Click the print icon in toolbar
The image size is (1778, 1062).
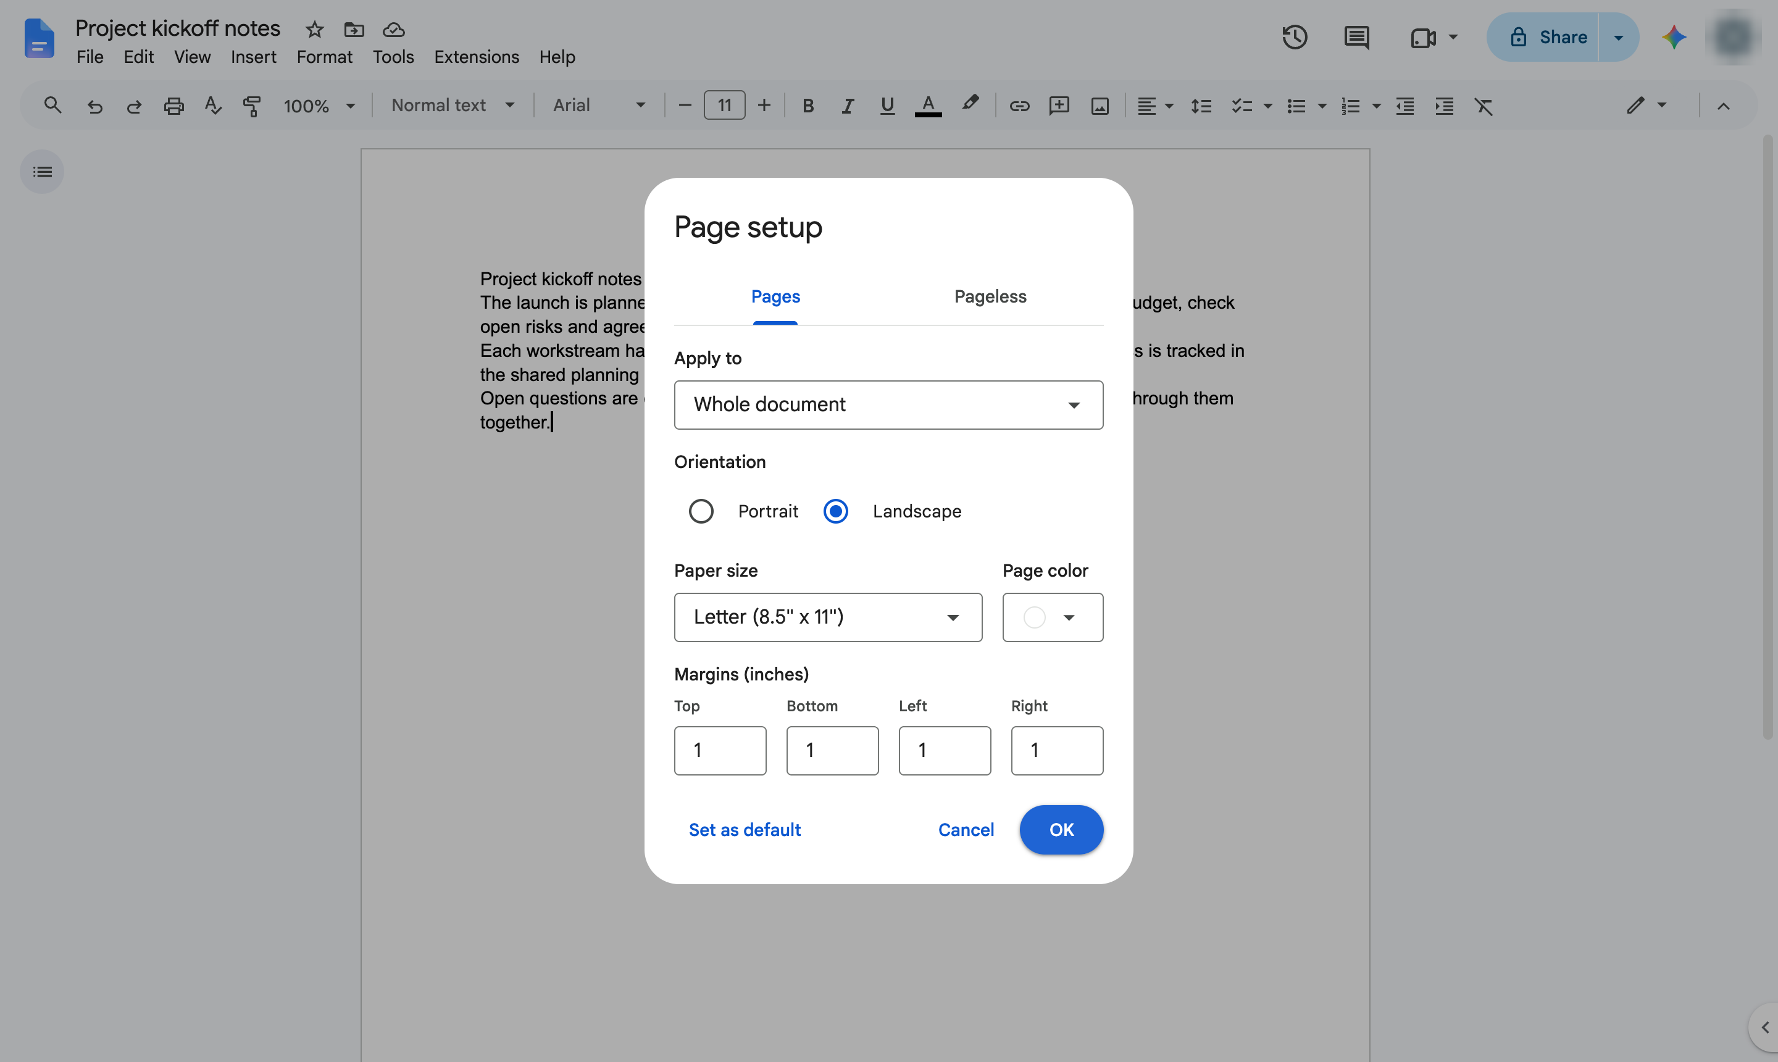(x=174, y=106)
